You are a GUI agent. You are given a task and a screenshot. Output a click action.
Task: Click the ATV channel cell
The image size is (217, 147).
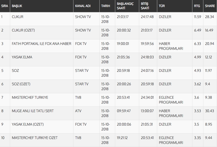click(x=78, y=111)
